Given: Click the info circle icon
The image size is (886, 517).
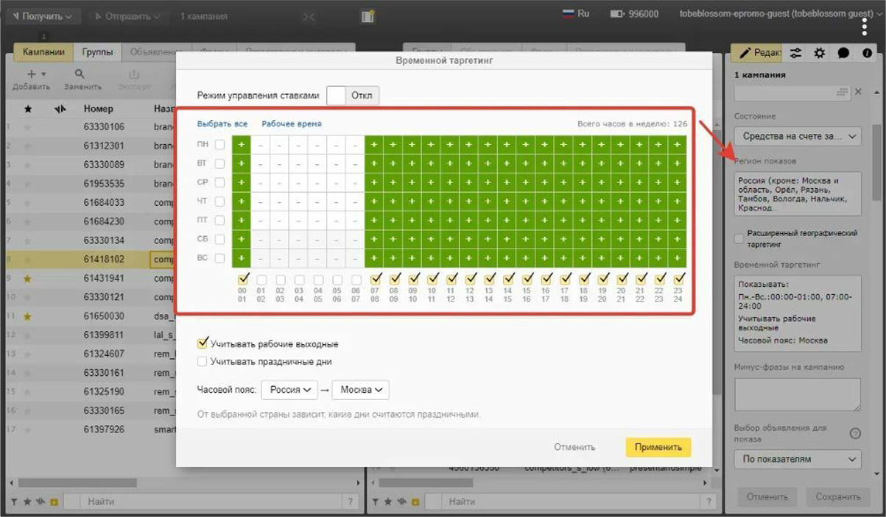Looking at the screenshot, I should (867, 53).
